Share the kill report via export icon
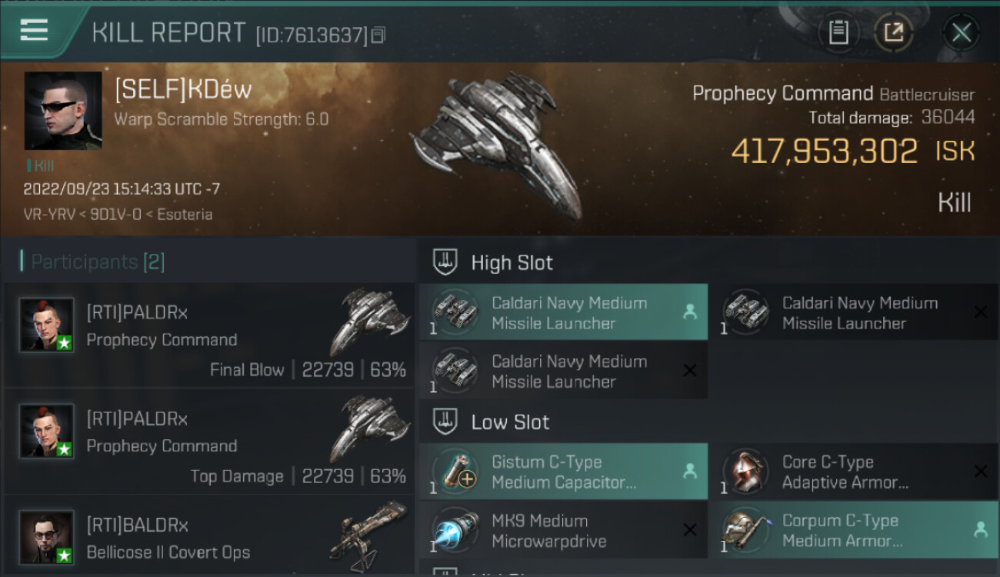 click(x=894, y=32)
